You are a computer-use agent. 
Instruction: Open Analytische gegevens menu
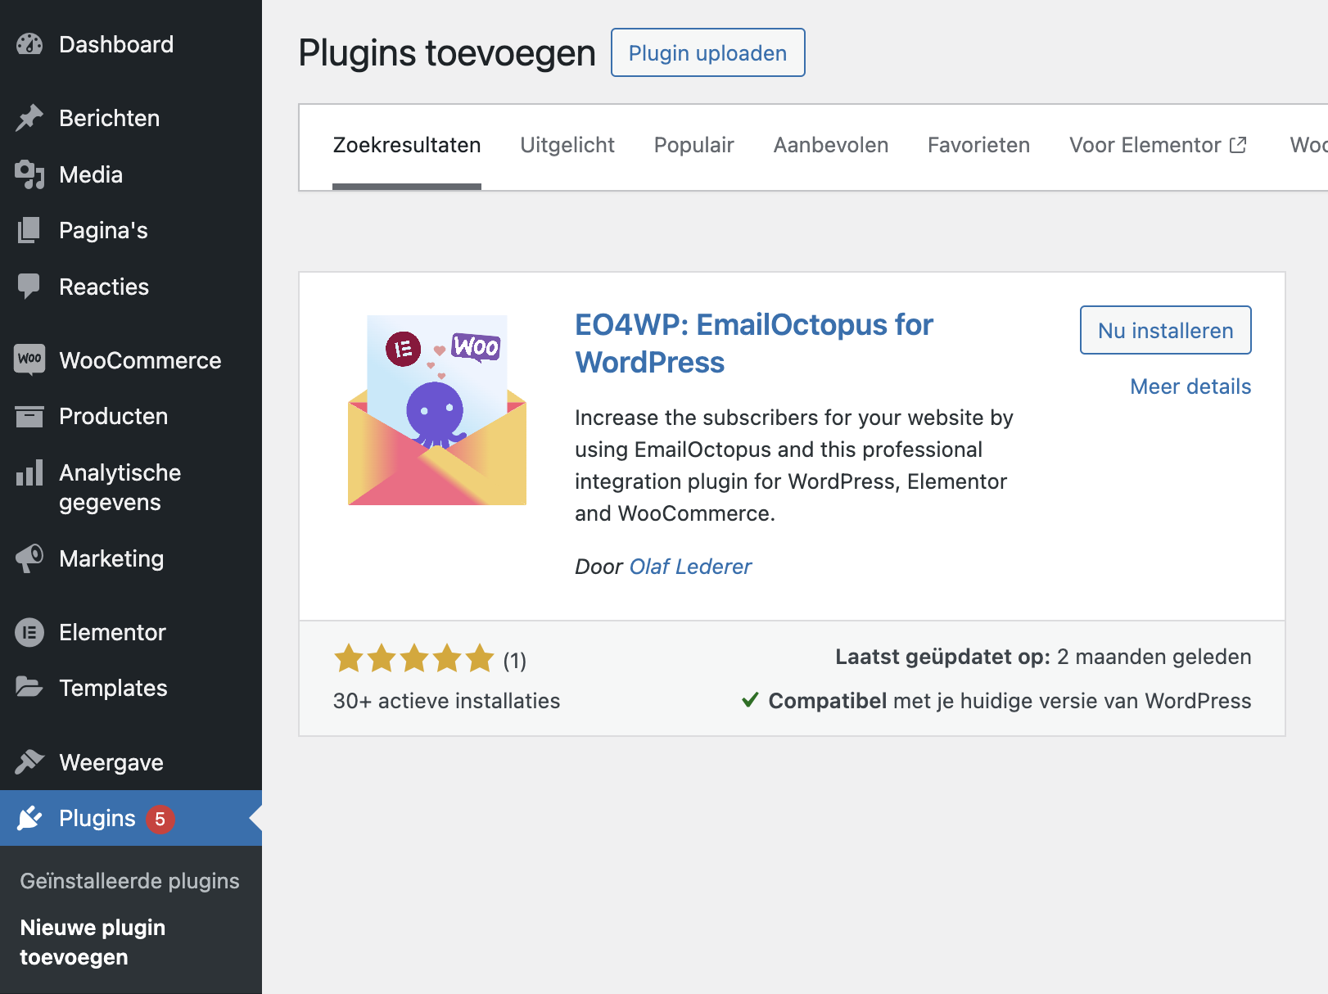(131, 487)
